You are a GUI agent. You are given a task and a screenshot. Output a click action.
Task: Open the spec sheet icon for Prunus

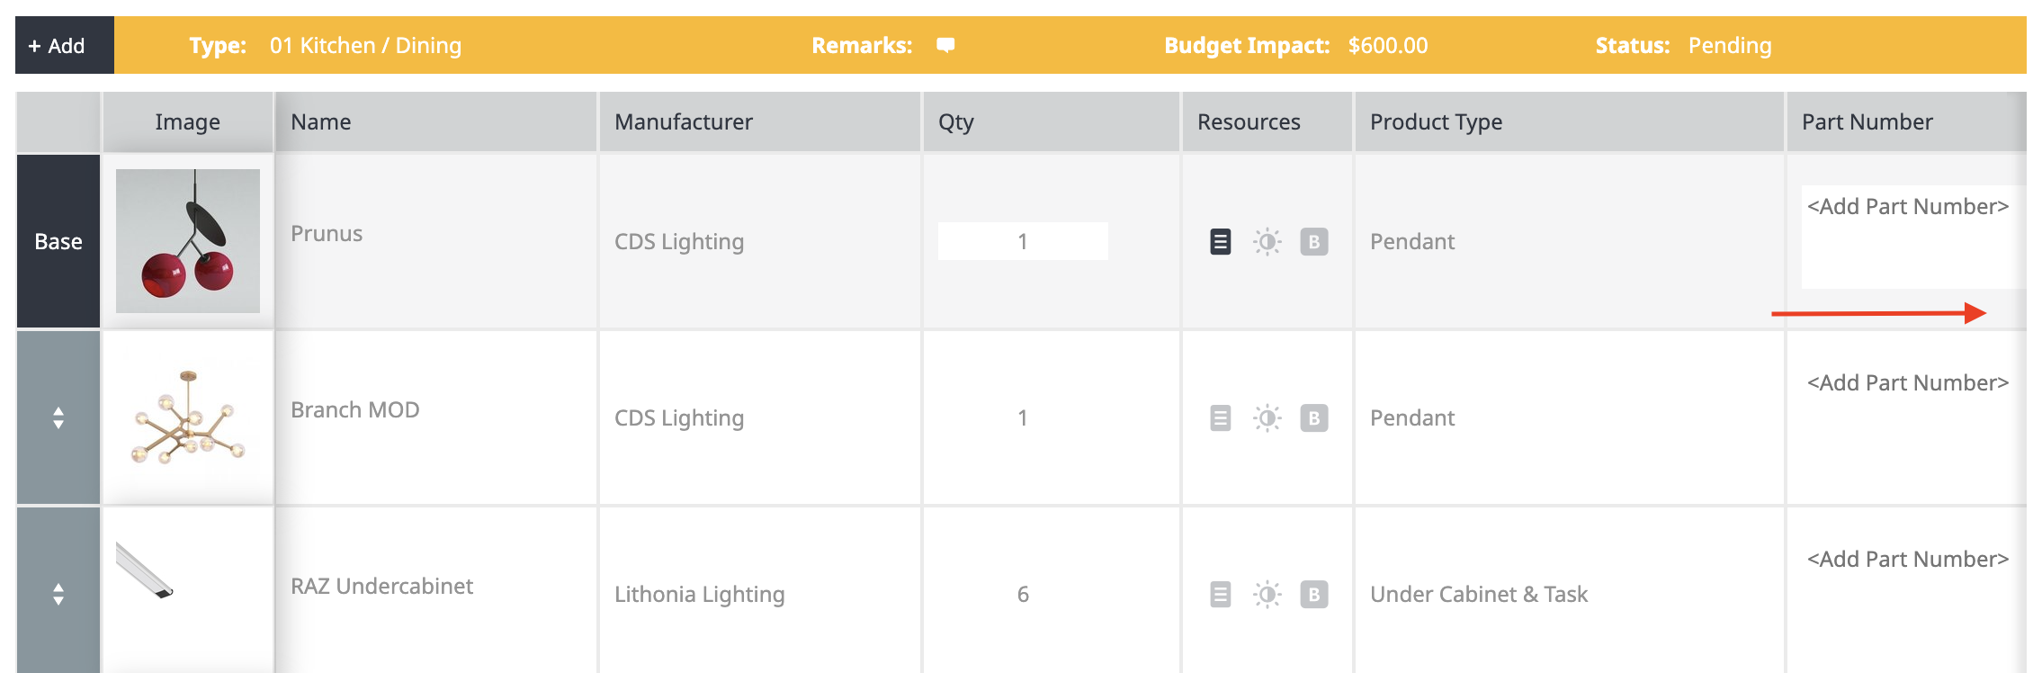(1220, 242)
